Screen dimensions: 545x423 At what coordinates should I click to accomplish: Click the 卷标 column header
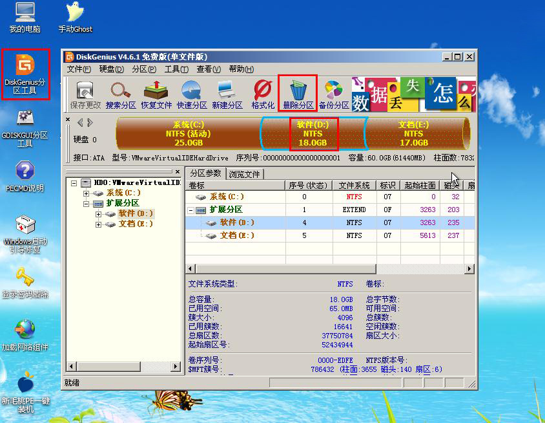click(x=235, y=186)
